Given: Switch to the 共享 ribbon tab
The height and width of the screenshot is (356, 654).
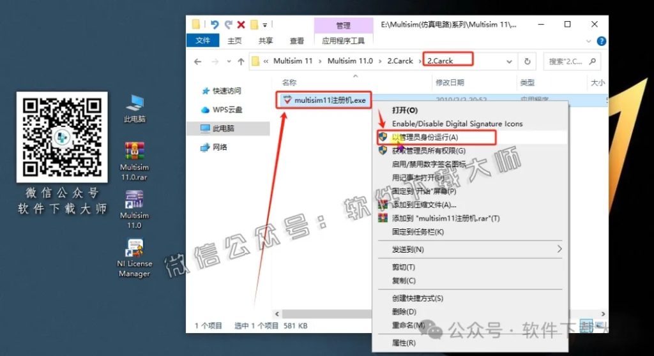Looking at the screenshot, I should pyautogui.click(x=265, y=40).
